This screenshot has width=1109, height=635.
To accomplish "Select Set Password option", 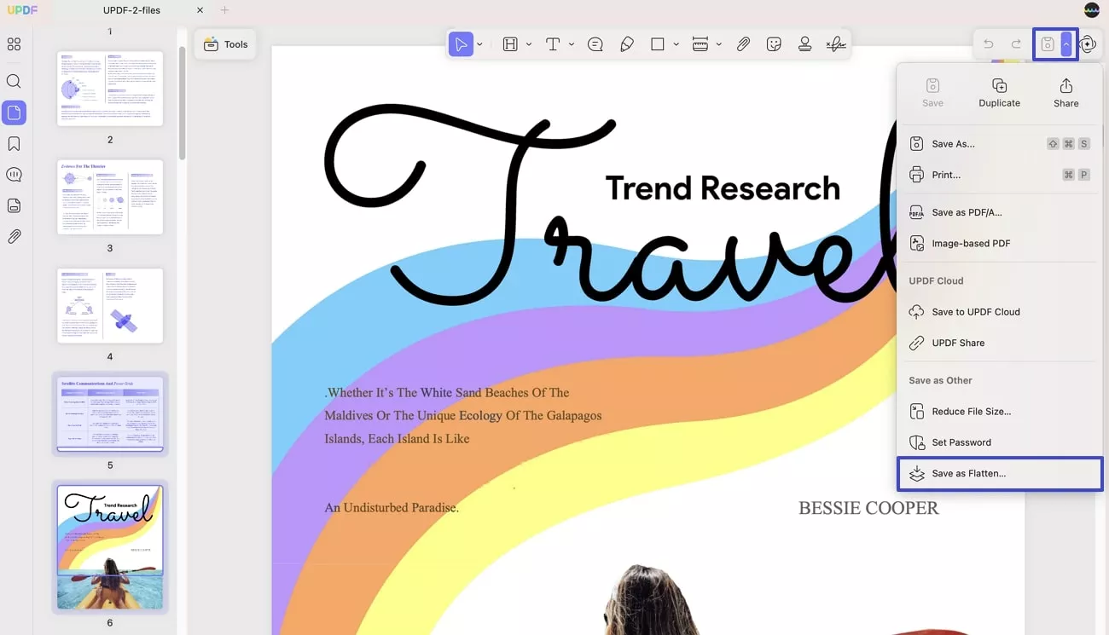I will (x=999, y=442).
